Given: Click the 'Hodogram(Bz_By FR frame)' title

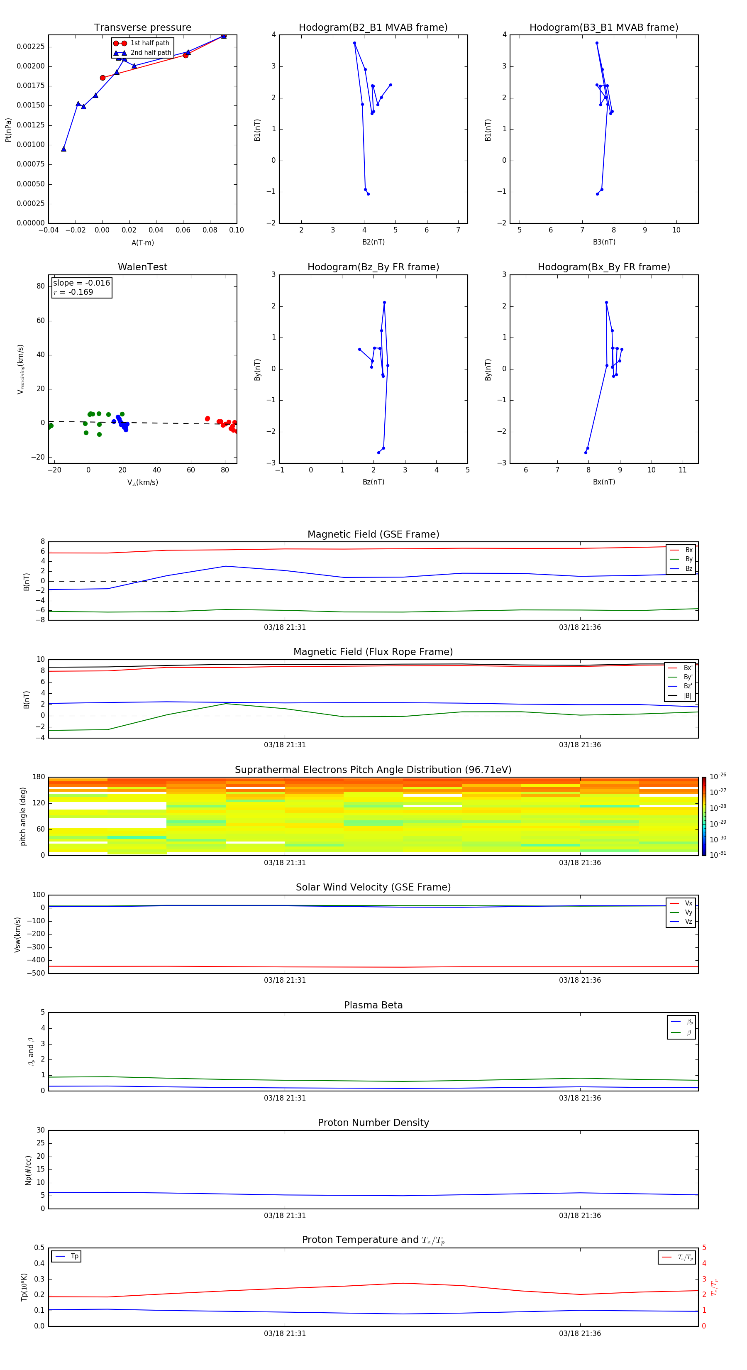Looking at the screenshot, I should (x=373, y=267).
